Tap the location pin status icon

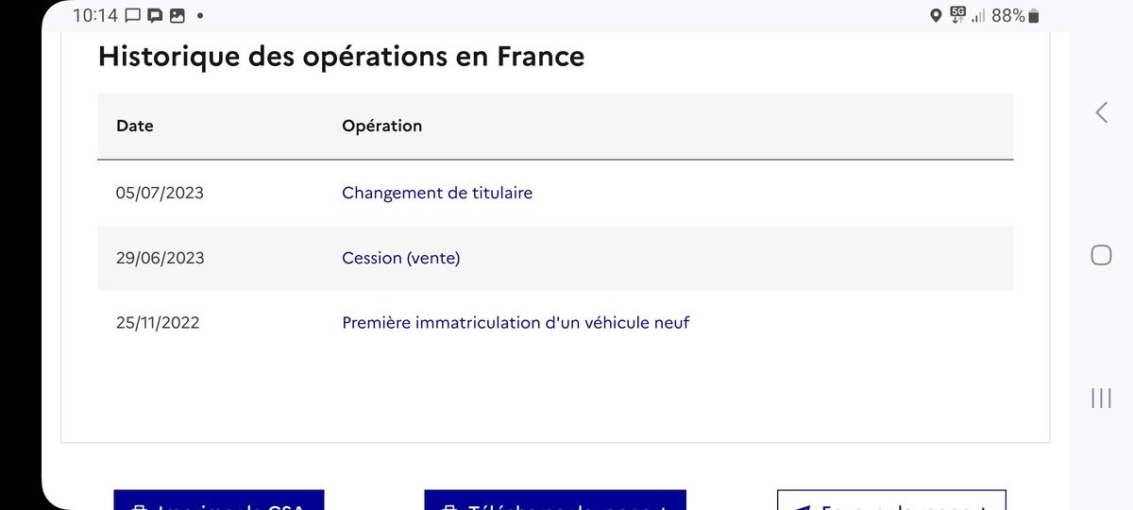[x=936, y=16]
